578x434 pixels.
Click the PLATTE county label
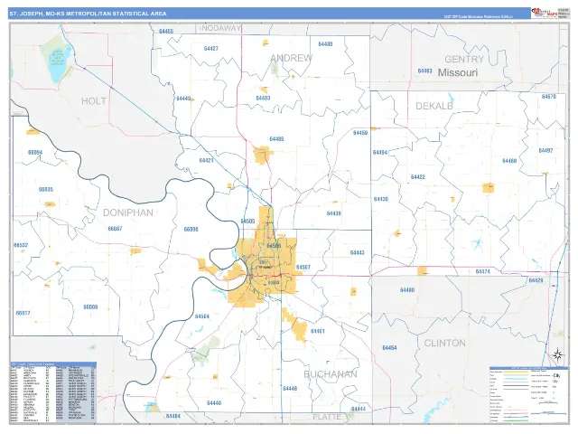[327, 417]
